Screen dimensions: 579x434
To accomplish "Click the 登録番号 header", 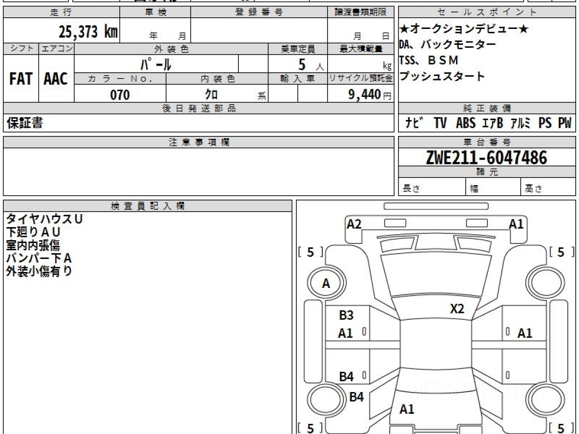I will point(259,13).
